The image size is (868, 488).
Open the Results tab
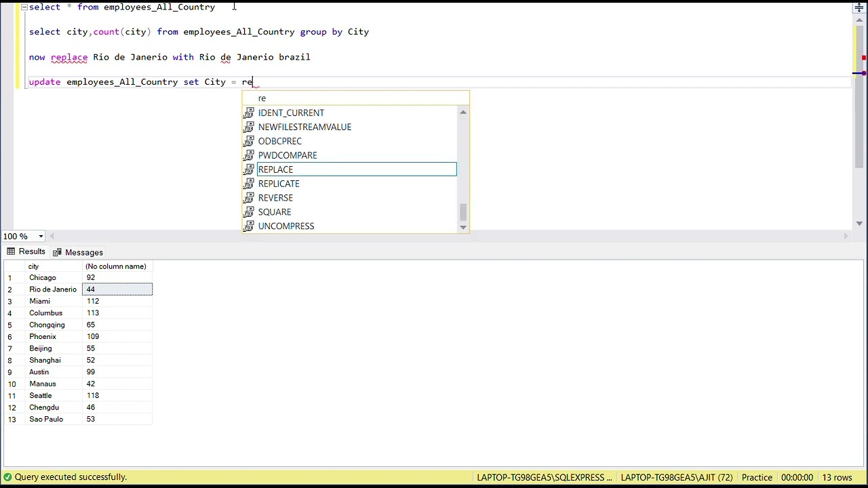(25, 251)
